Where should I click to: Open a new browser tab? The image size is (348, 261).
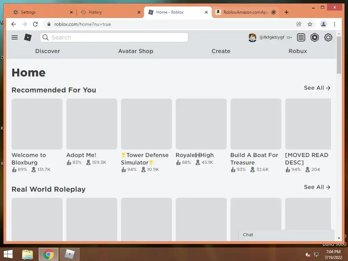tap(286, 12)
